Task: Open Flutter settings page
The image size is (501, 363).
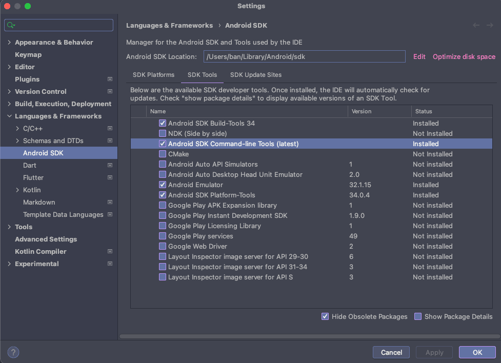Action: [x=33, y=178]
